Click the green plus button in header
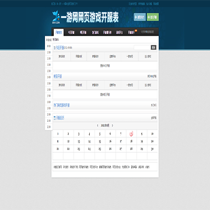The width and height of the screenshot is (210, 210). click(x=153, y=17)
